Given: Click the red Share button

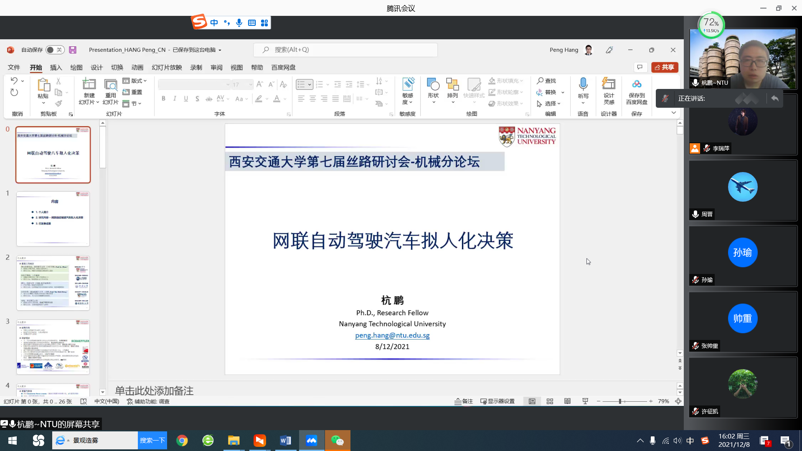Looking at the screenshot, I should [664, 67].
